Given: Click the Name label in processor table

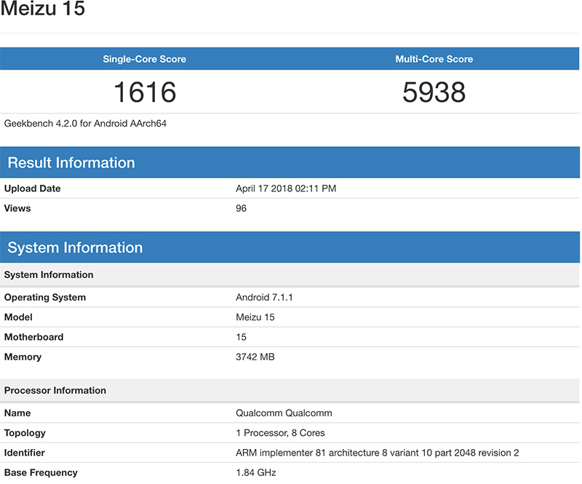Looking at the screenshot, I should [17, 413].
